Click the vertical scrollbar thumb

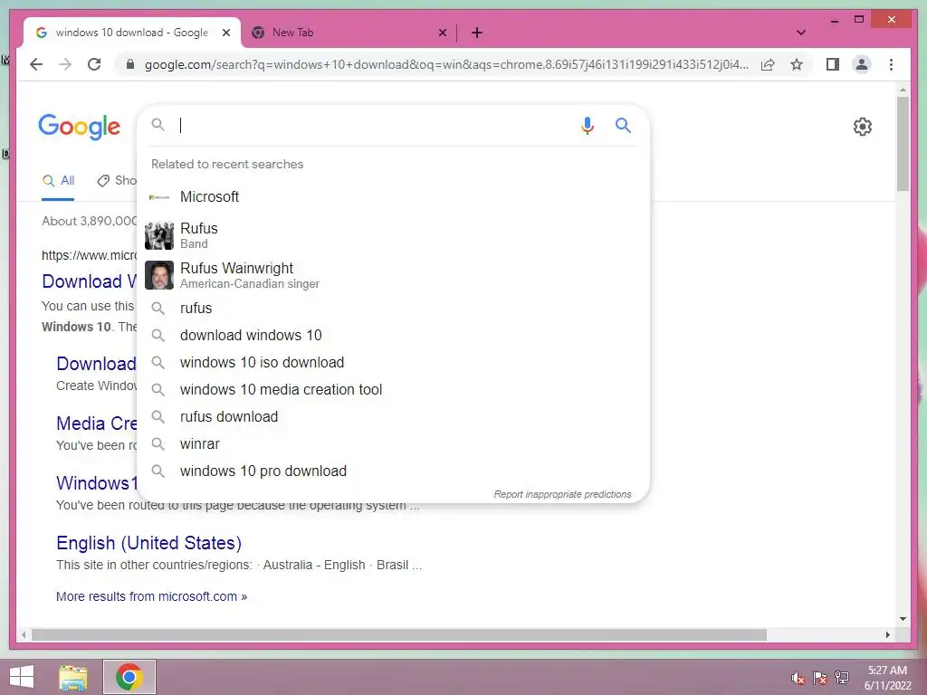(x=903, y=143)
